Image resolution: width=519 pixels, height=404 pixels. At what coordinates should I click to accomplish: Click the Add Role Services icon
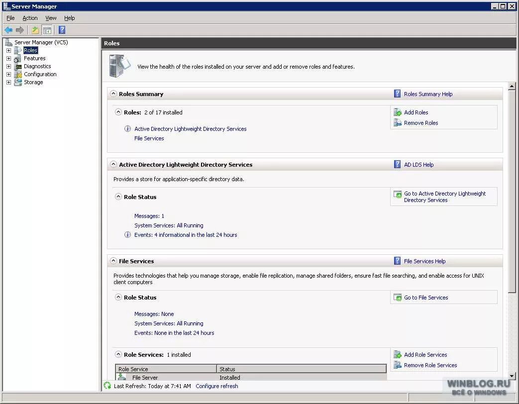click(x=398, y=355)
